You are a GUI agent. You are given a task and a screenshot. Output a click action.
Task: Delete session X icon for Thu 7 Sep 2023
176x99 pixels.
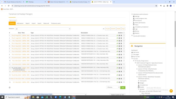pyautogui.click(x=121, y=41)
